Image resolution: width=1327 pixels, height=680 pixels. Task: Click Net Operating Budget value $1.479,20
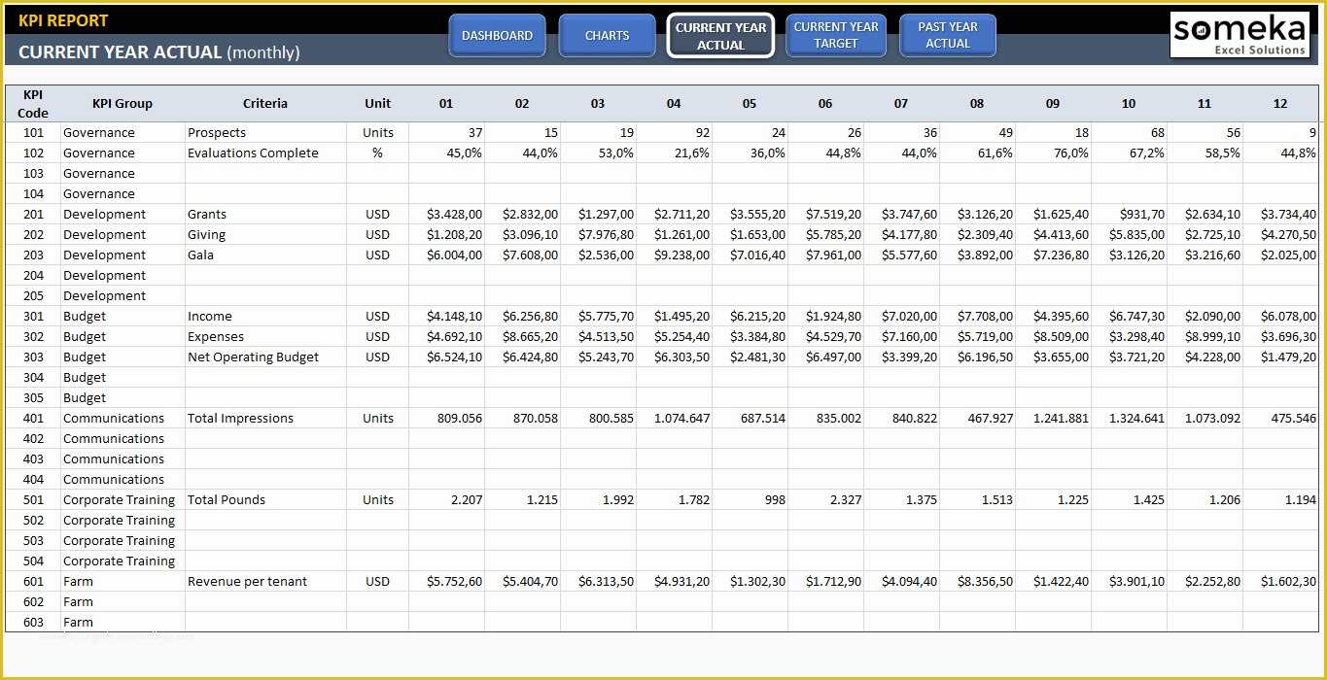coord(1280,357)
